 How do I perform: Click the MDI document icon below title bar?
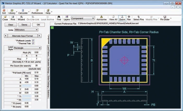pos(4,7)
